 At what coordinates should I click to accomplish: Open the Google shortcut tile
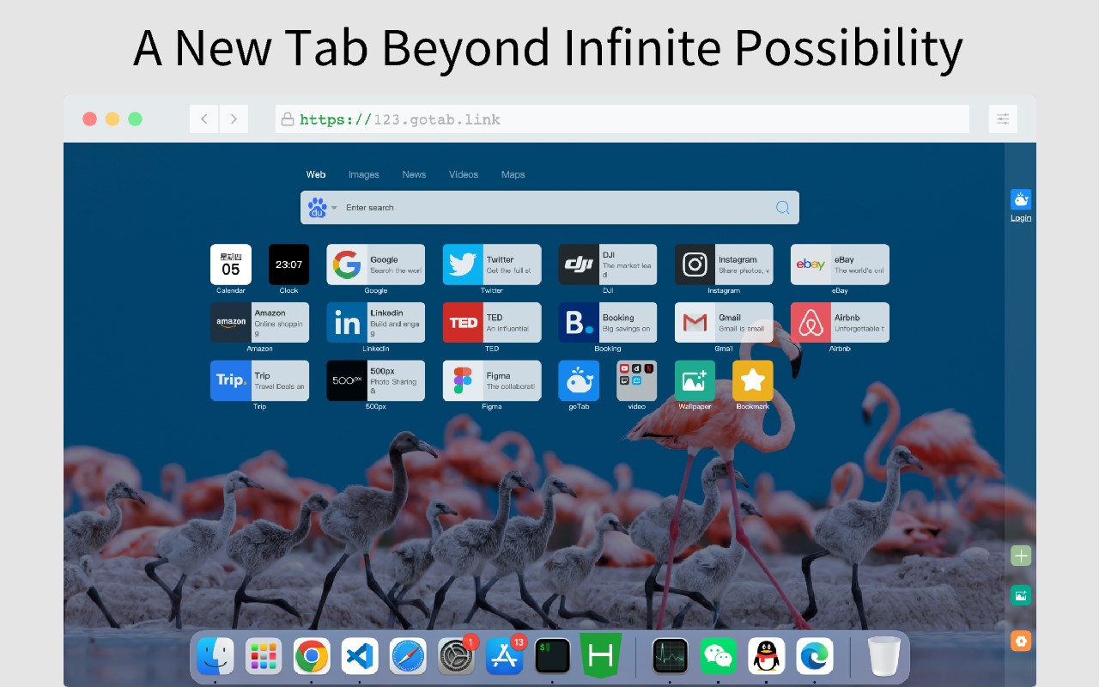pos(375,264)
